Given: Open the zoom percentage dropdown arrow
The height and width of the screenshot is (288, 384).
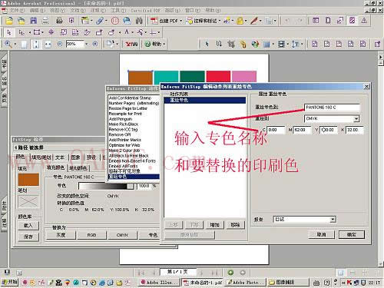Looking at the screenshot, I should coord(87,44).
